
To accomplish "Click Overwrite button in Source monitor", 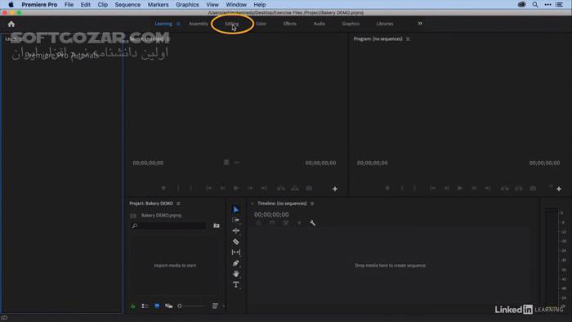I will pyautogui.click(x=295, y=188).
